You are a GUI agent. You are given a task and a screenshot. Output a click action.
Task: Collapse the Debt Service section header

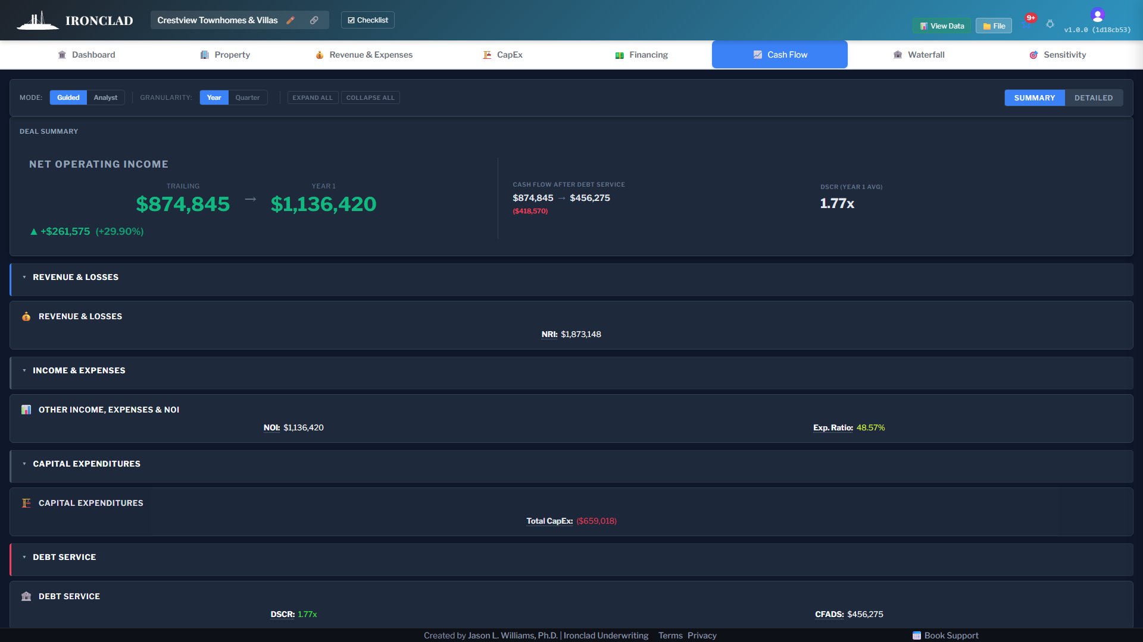click(x=571, y=559)
